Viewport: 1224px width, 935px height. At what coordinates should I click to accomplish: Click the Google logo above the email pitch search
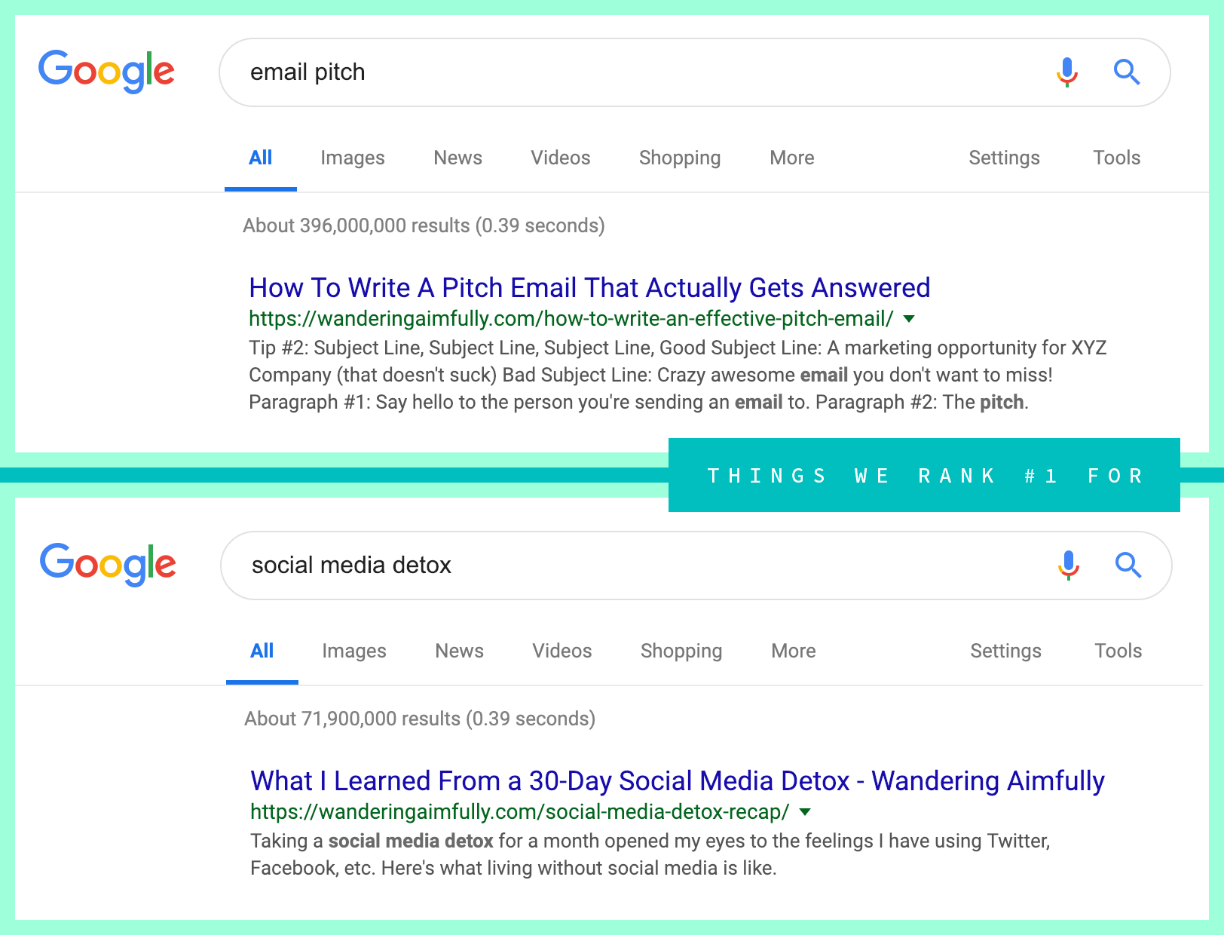106,71
